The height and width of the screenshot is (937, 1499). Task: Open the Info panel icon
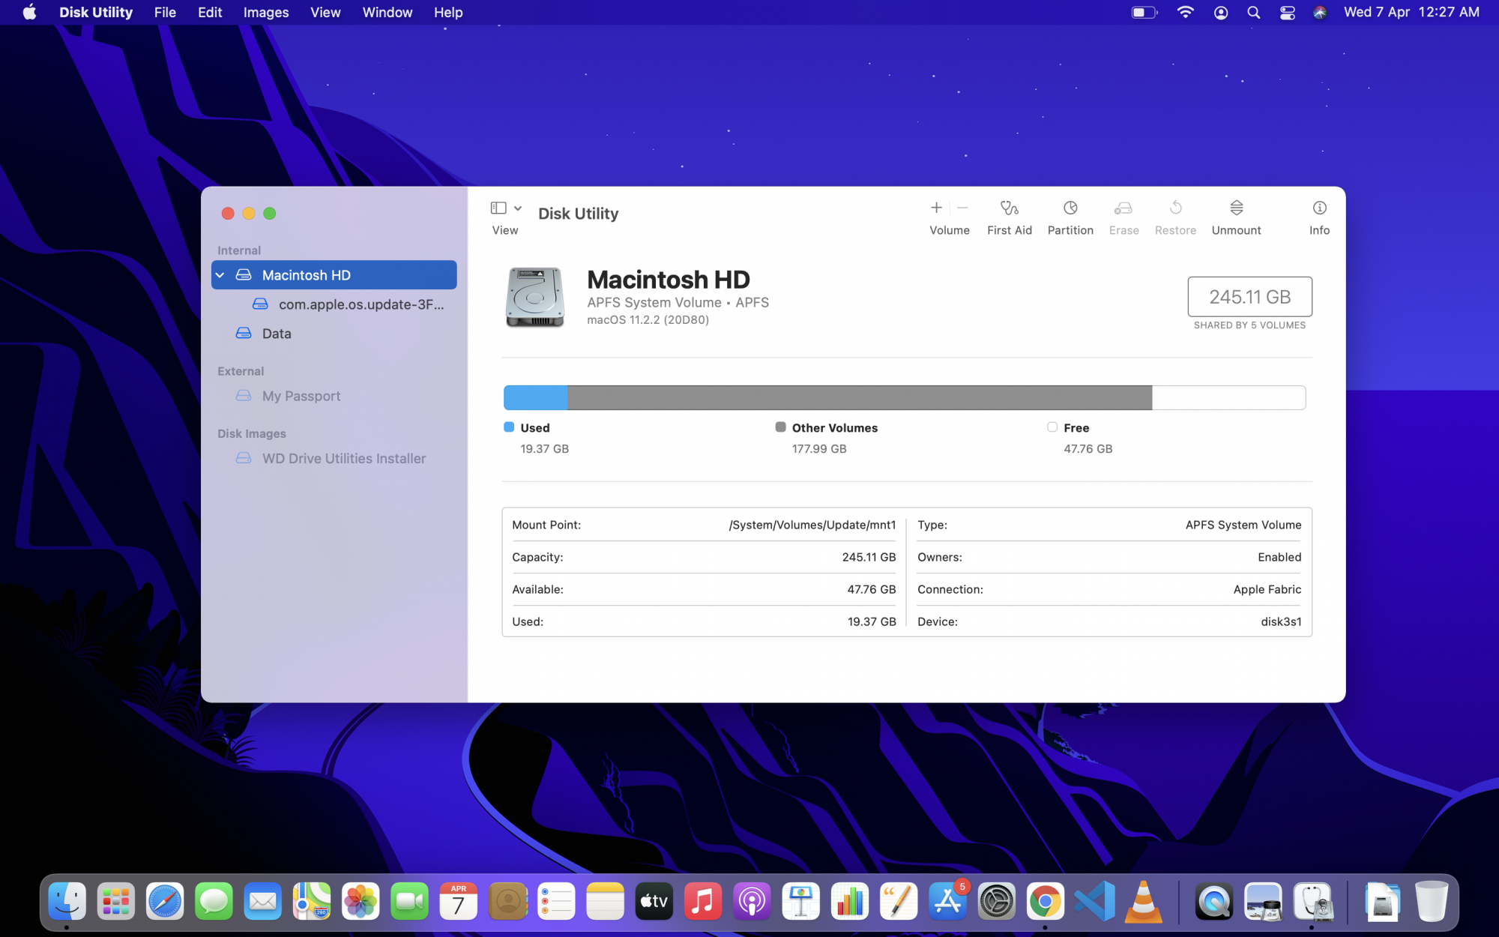(1319, 208)
